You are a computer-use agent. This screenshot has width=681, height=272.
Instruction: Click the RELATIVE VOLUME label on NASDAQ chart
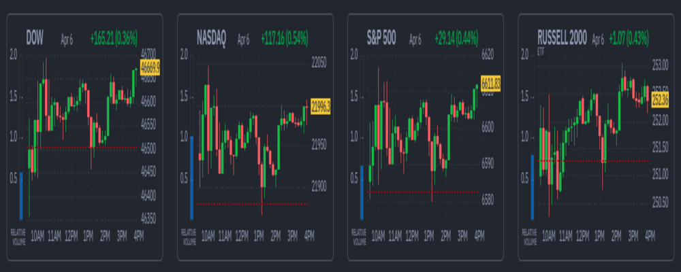coord(189,238)
